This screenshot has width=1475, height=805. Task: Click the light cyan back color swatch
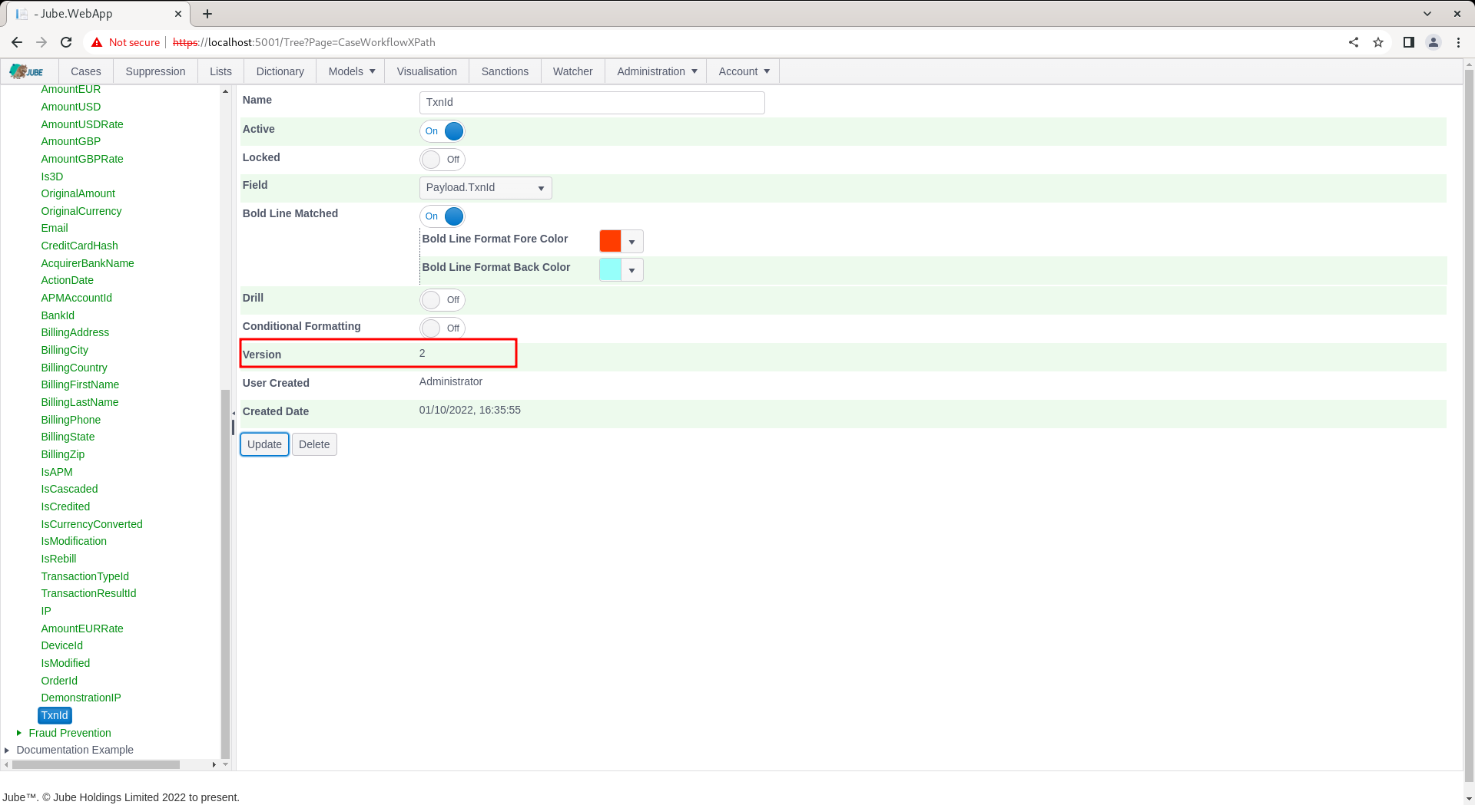[x=611, y=270]
